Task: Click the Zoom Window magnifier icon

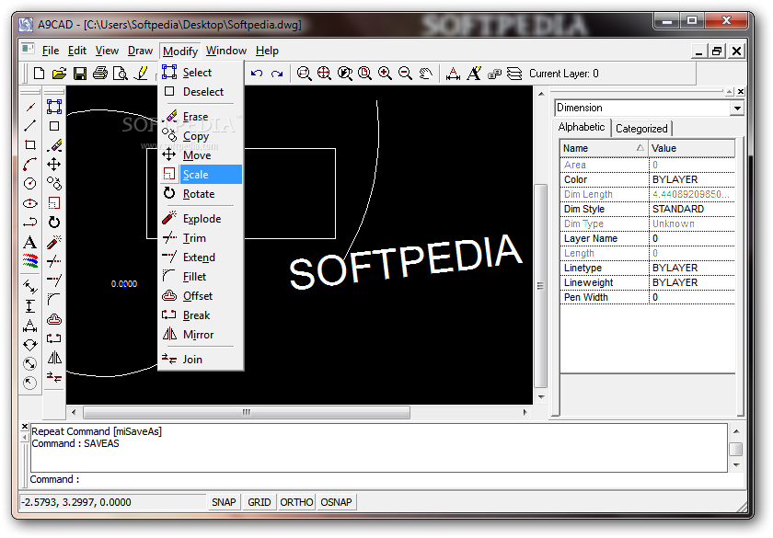Action: pos(305,74)
